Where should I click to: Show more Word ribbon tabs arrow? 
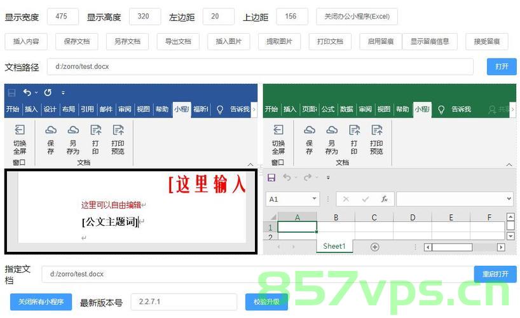click(254, 109)
